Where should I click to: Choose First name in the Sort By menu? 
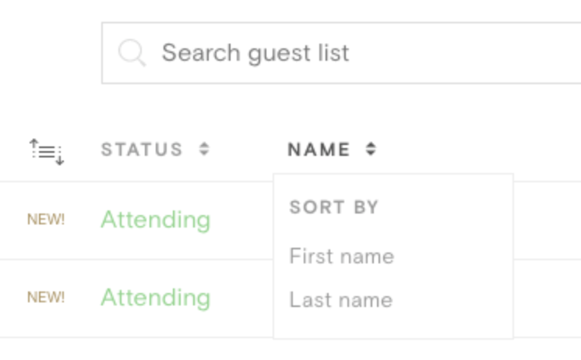pyautogui.click(x=341, y=256)
